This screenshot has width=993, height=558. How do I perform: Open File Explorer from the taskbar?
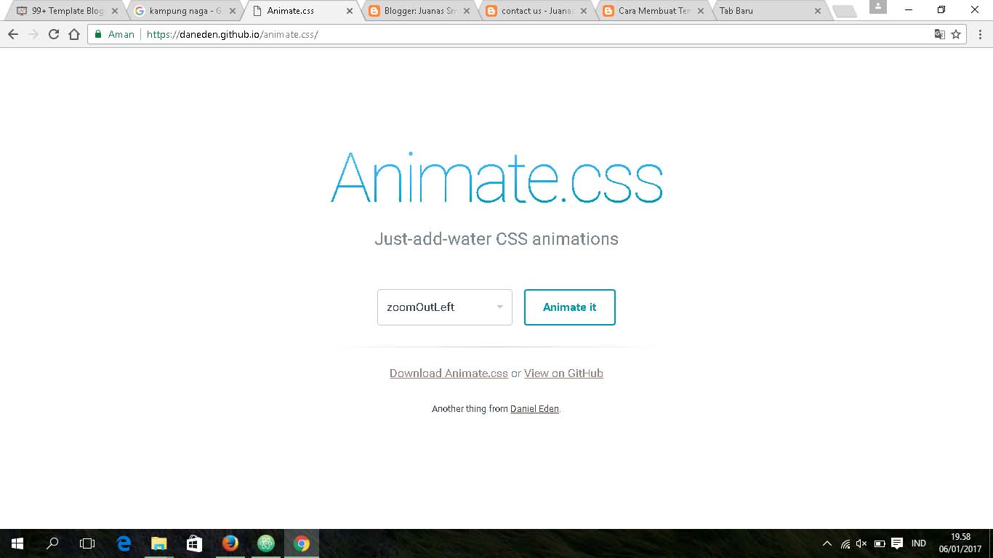tap(159, 543)
